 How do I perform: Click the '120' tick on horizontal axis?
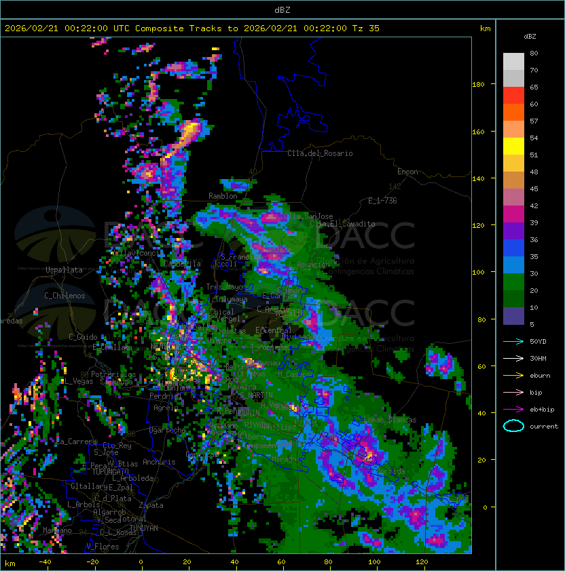pos(421,562)
